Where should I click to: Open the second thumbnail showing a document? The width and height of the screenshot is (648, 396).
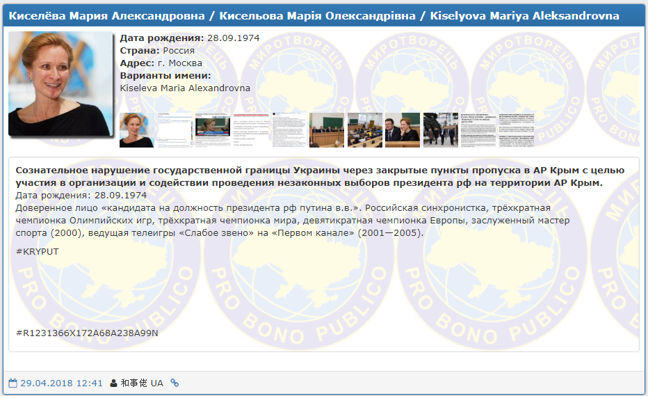click(x=174, y=130)
